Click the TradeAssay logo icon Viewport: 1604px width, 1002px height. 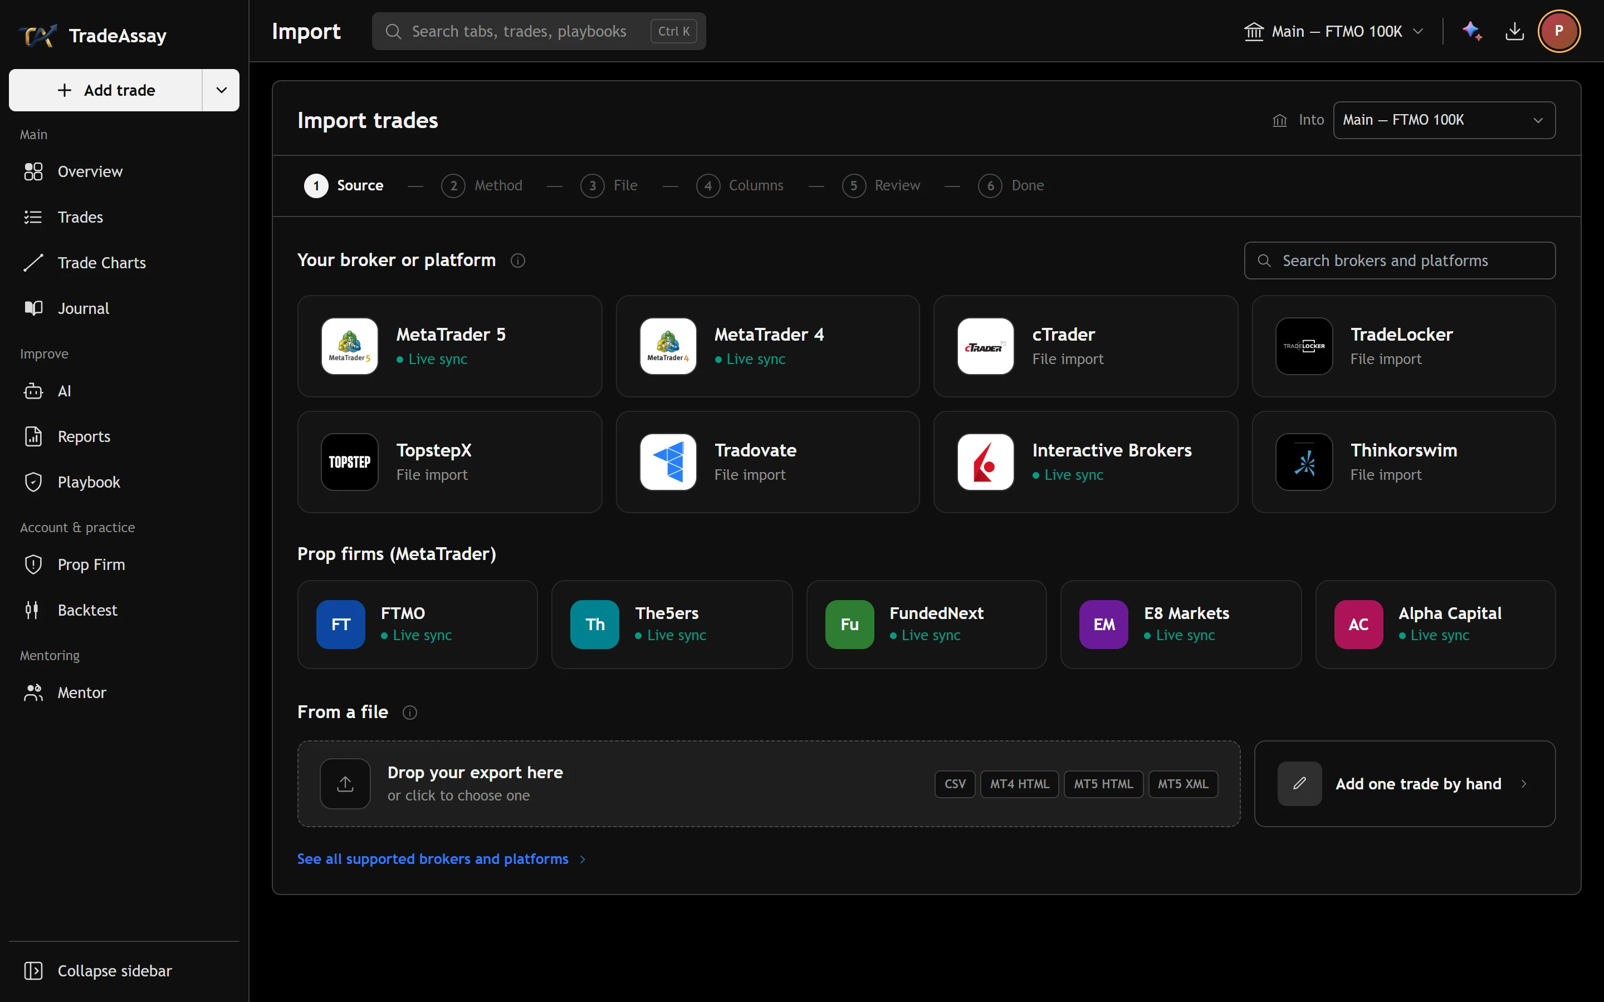coord(38,35)
